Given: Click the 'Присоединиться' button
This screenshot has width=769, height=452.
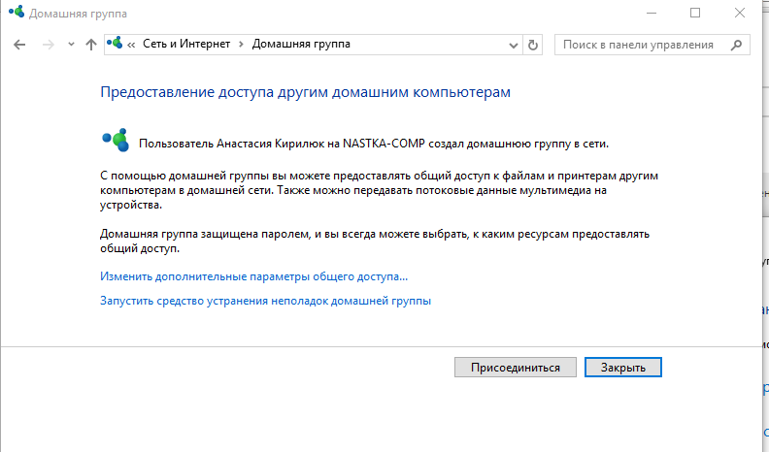Looking at the screenshot, I should coord(516,368).
